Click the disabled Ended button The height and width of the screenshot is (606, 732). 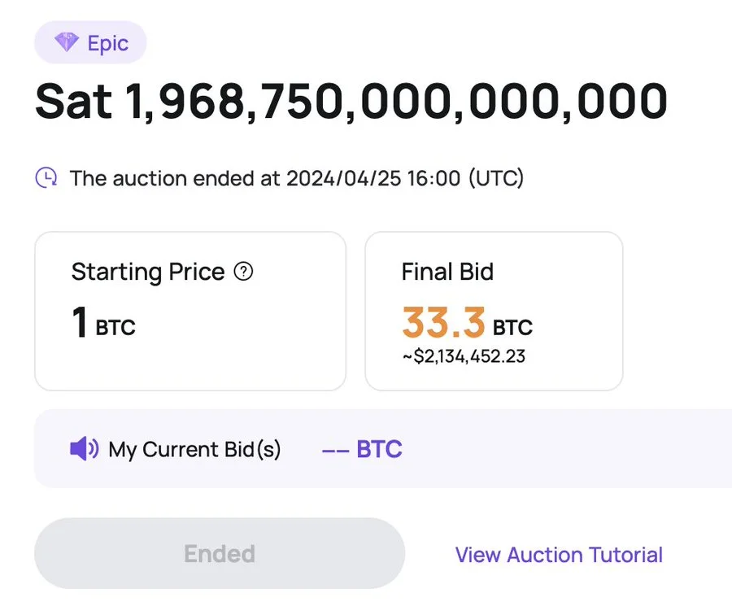220,553
